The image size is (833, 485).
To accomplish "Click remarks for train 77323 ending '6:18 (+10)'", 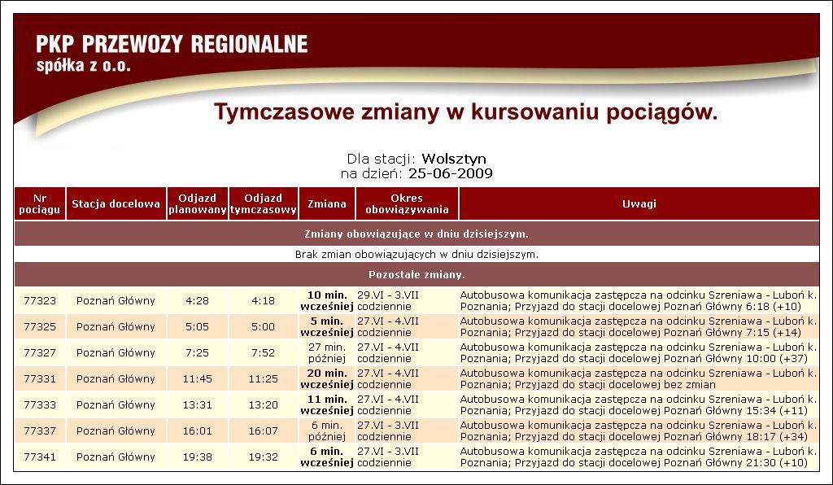I will (x=639, y=300).
